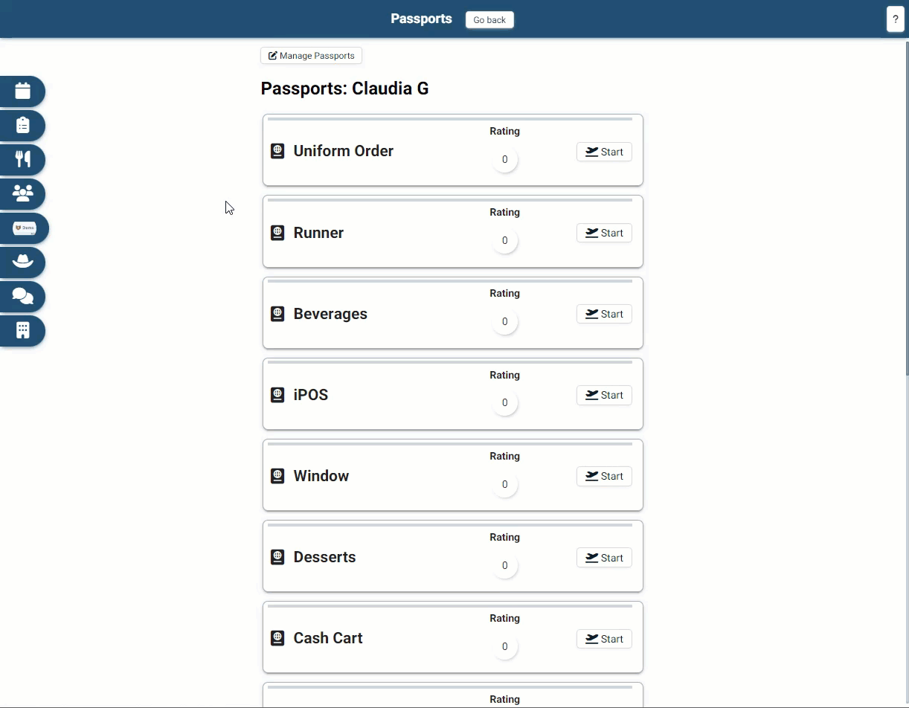909x708 pixels.
Task: Open the clipboard checklist sidebar icon
Action: point(23,125)
